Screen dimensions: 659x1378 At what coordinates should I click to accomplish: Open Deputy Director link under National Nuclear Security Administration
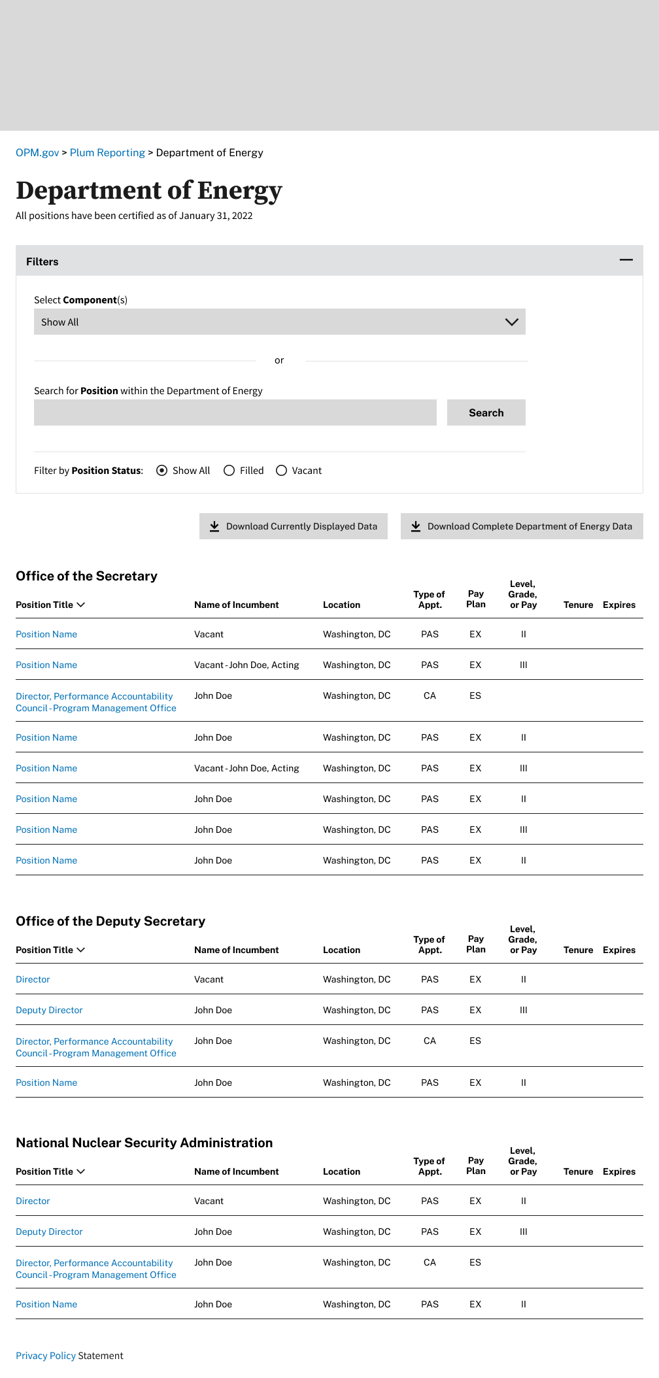[49, 1232]
